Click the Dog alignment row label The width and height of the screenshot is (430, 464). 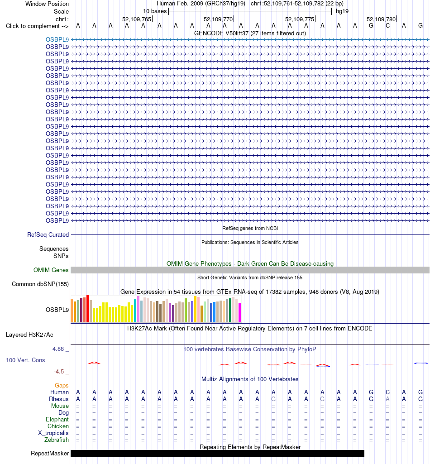(x=64, y=412)
